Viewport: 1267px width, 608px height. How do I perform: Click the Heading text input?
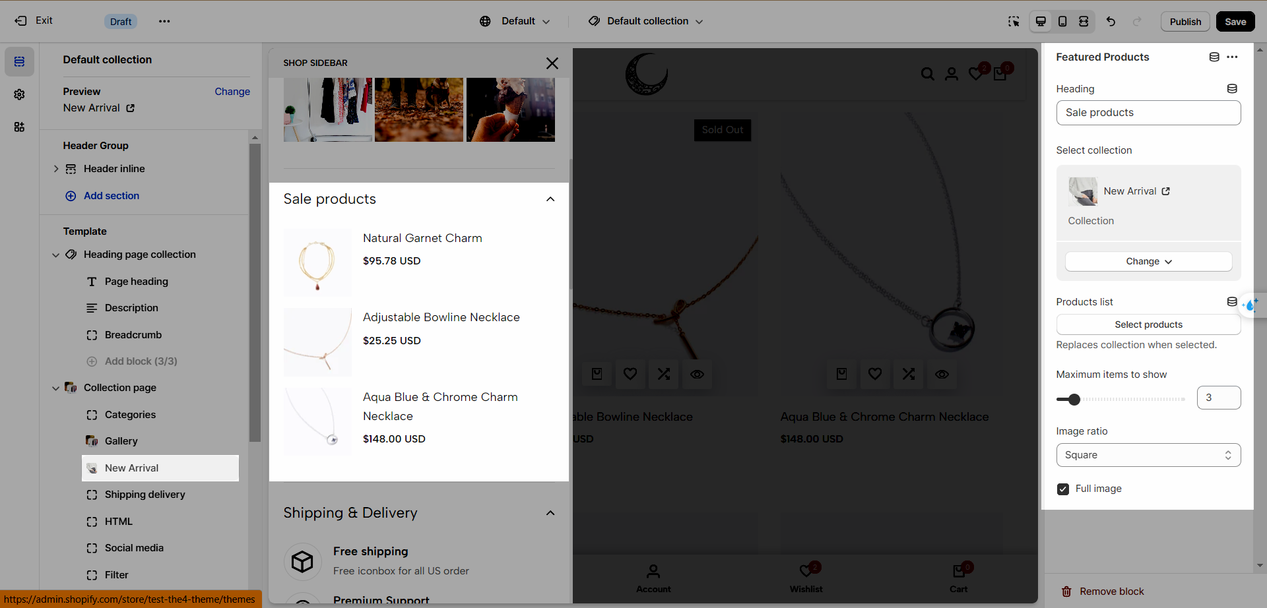pyautogui.click(x=1148, y=113)
